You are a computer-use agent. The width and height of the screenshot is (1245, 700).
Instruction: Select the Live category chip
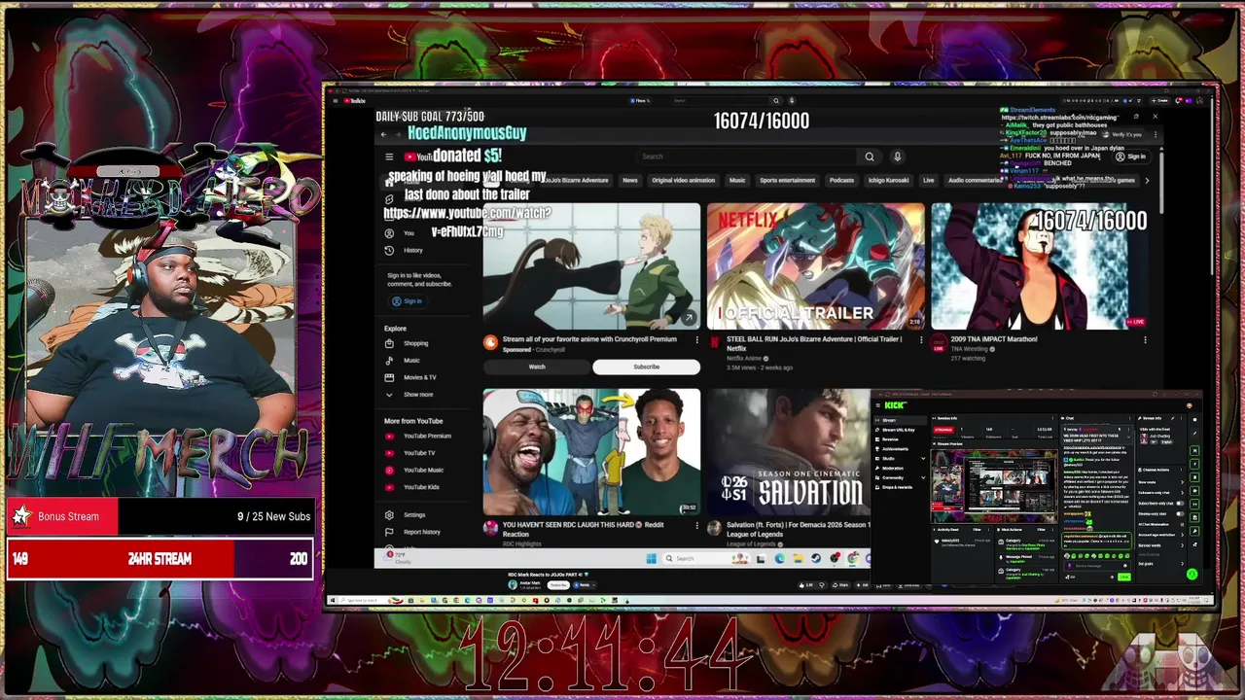tap(928, 180)
